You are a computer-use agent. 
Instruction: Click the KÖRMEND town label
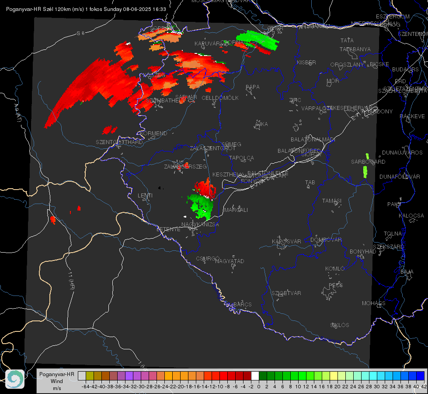[x=153, y=133]
